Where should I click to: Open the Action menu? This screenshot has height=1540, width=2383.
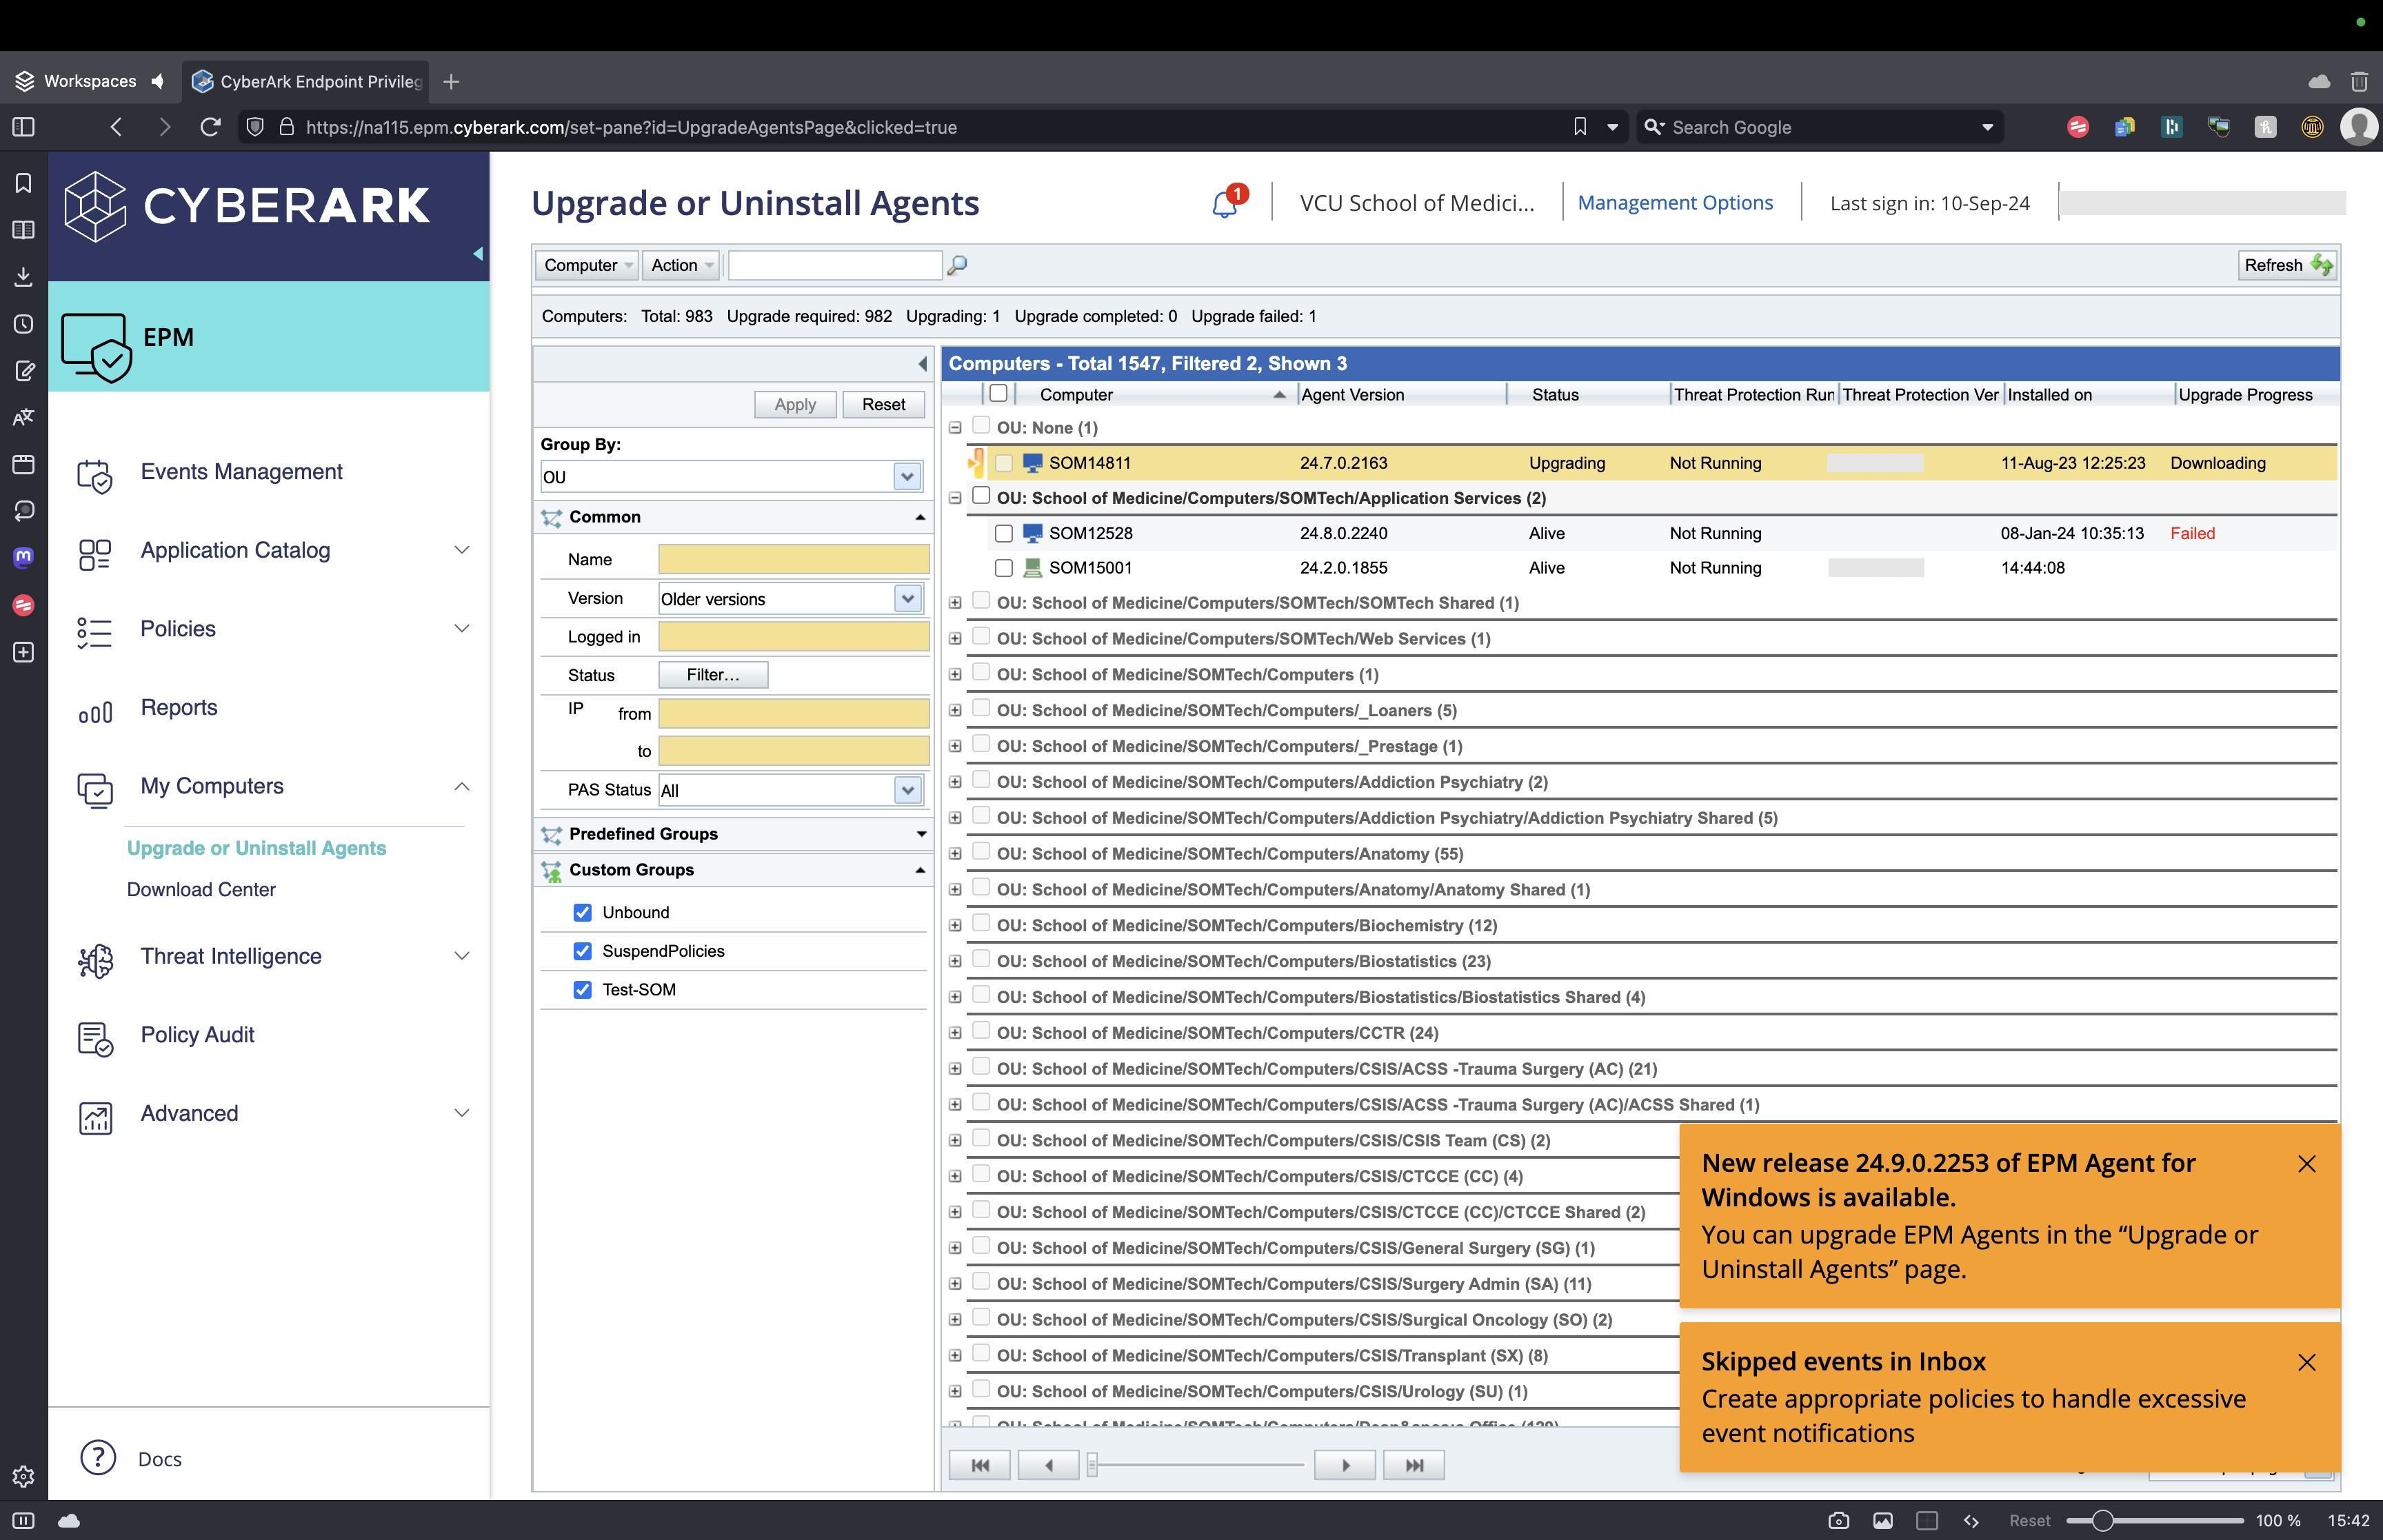click(x=681, y=265)
